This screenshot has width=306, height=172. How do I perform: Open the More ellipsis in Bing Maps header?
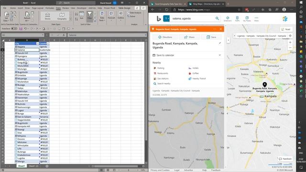click(x=256, y=19)
